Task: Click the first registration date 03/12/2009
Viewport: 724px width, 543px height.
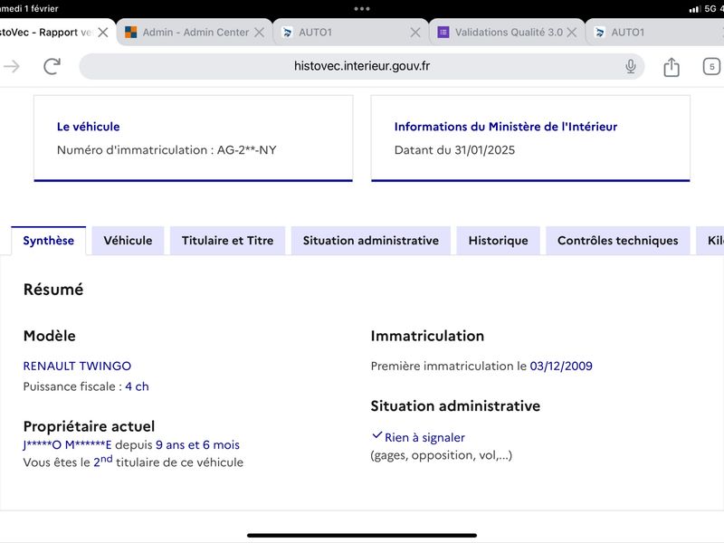Action: (x=561, y=367)
